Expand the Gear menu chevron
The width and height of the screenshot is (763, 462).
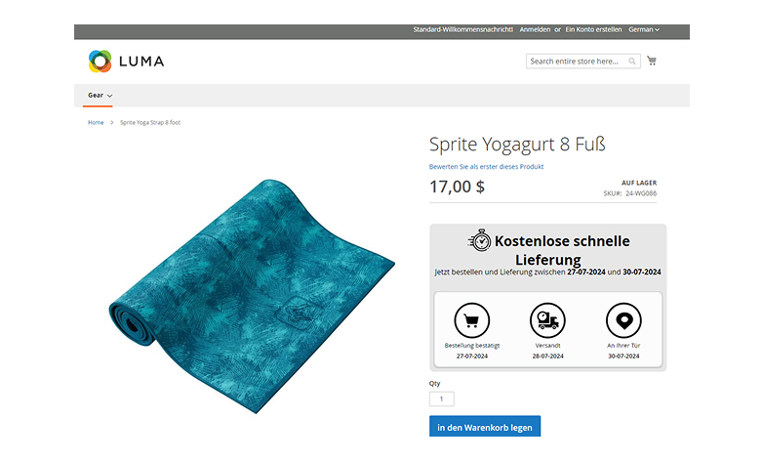point(109,96)
